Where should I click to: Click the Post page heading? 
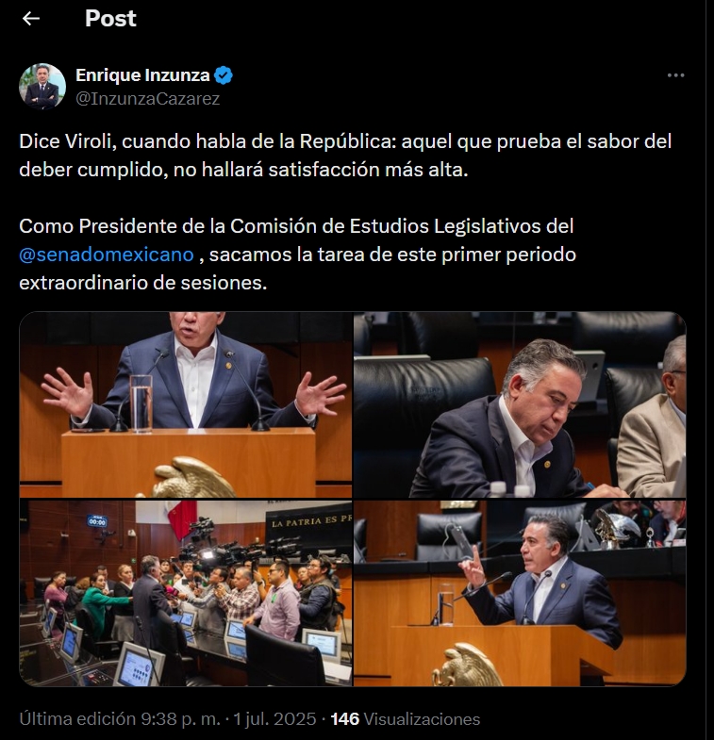[110, 19]
